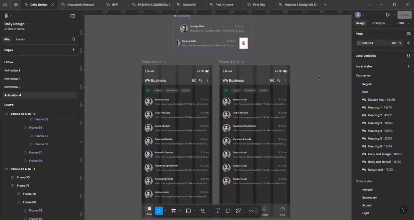Viewport: 414px width, 220px height.
Task: Present prototype with the play icon
Action: (x=388, y=15)
